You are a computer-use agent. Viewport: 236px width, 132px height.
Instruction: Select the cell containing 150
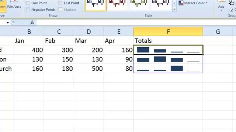click(59, 59)
